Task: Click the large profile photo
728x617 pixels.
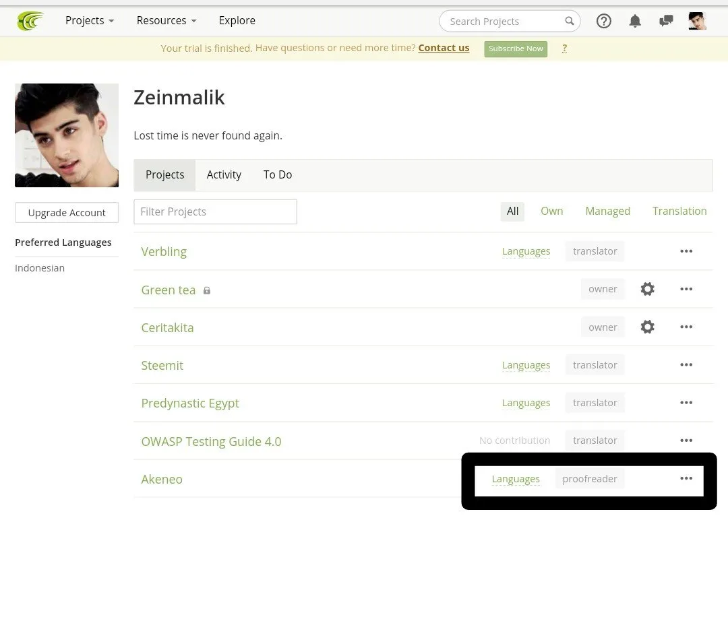Action: [66, 135]
